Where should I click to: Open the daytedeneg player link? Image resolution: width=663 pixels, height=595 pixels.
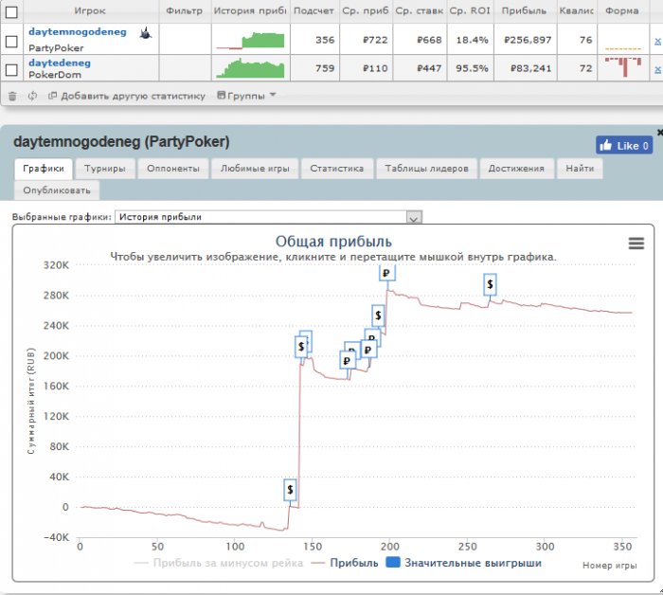click(60, 63)
